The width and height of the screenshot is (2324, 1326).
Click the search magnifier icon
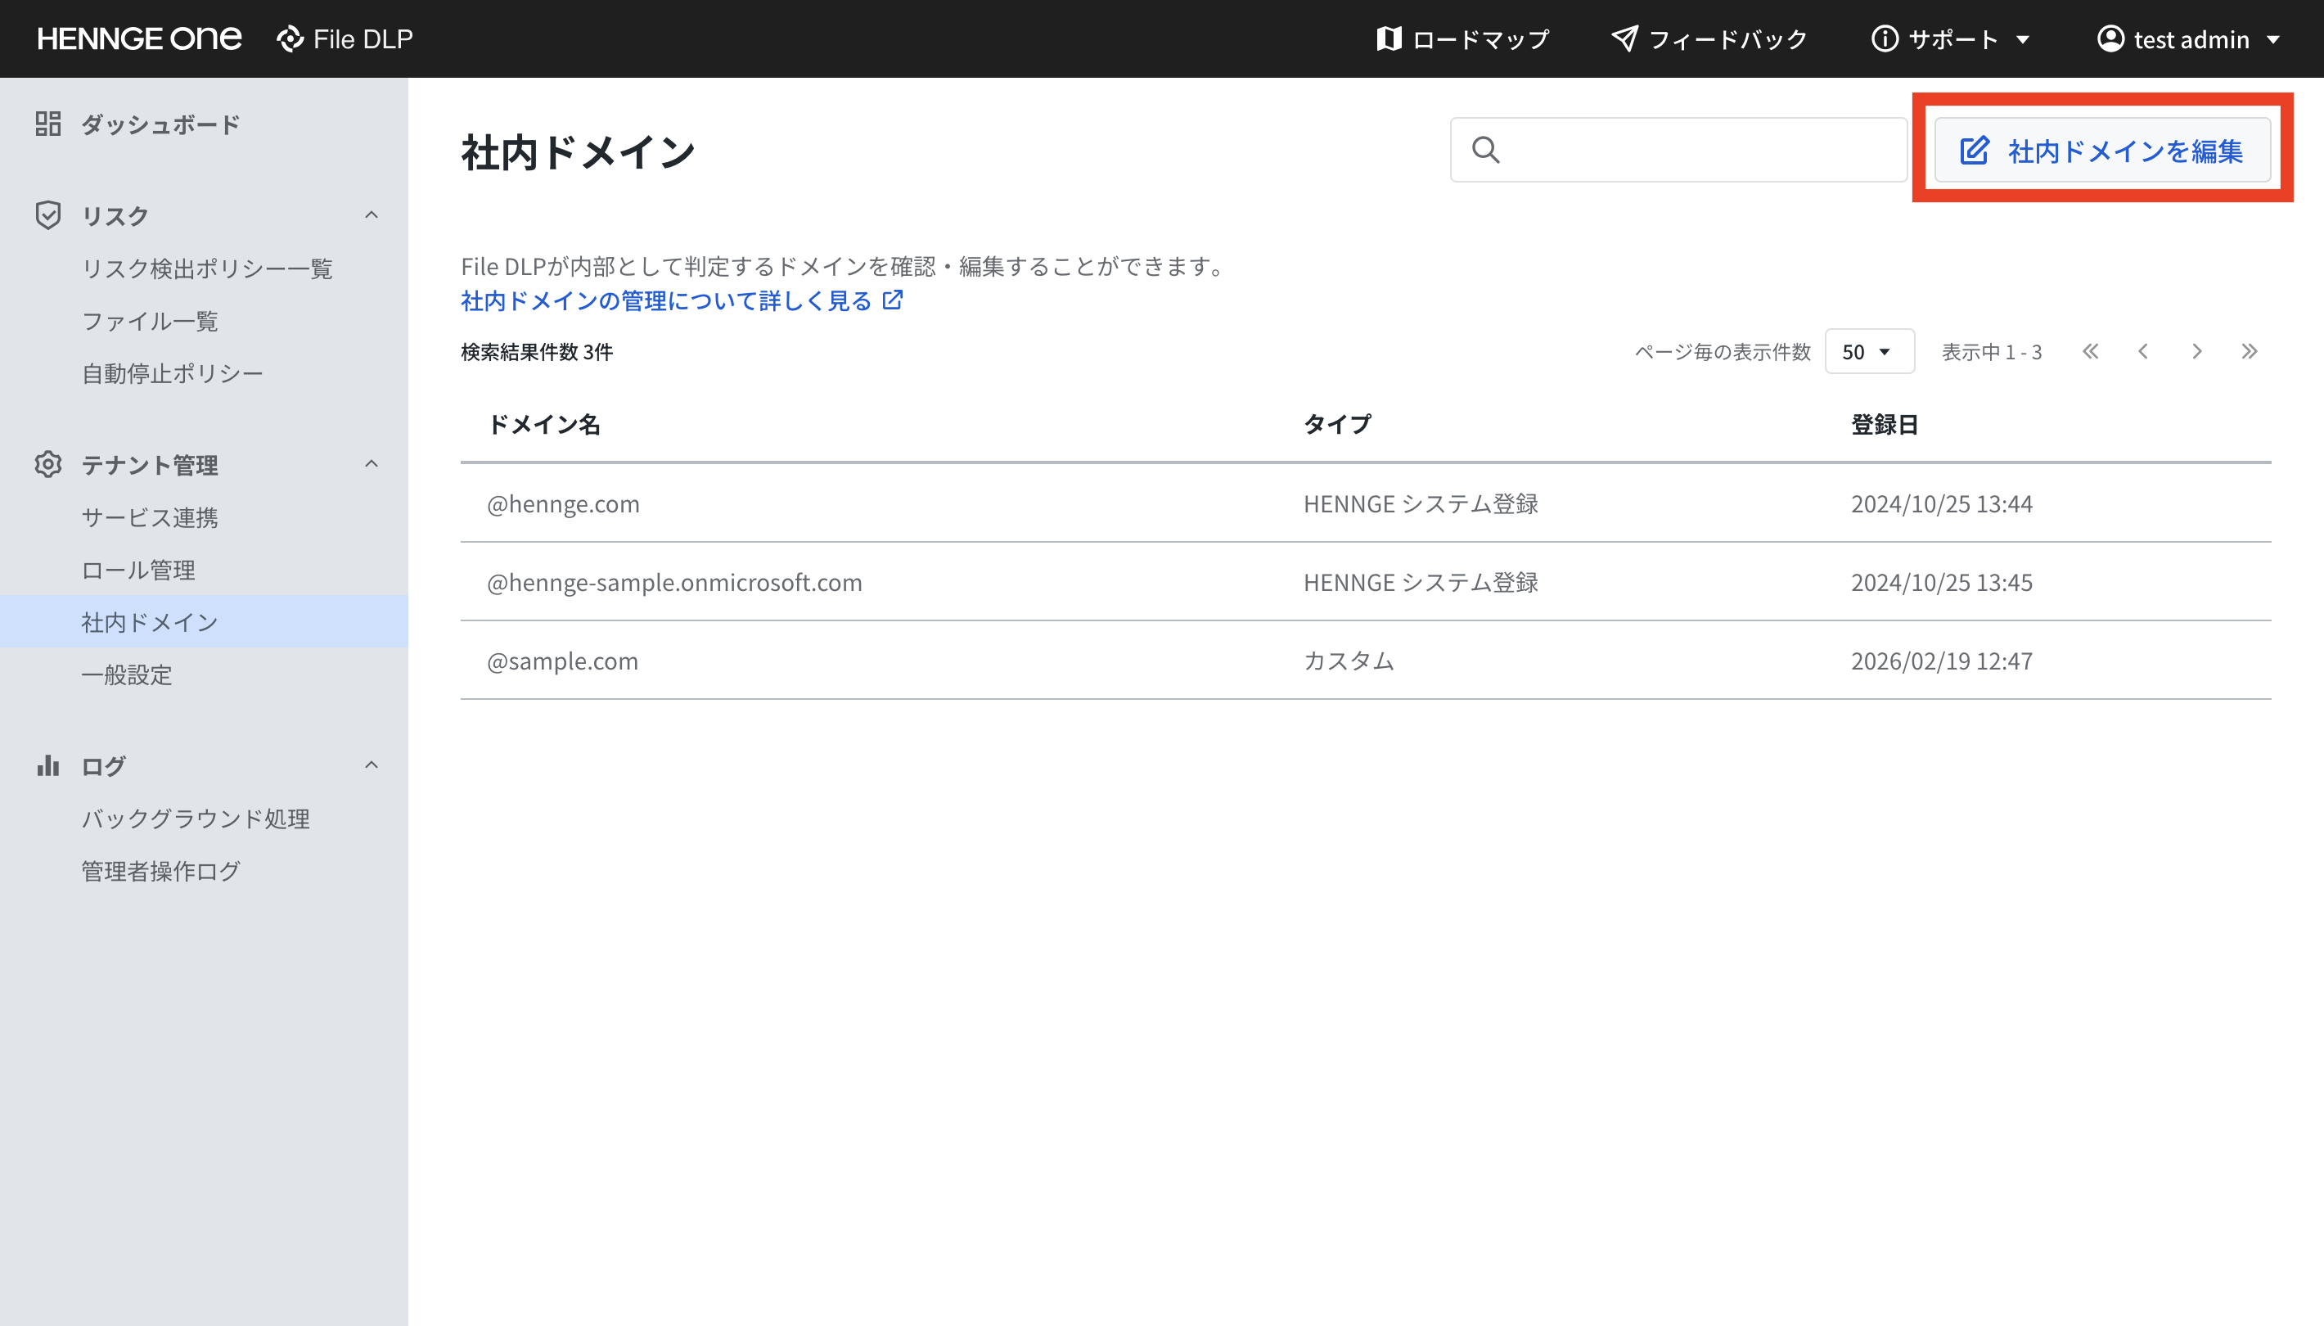[1485, 149]
